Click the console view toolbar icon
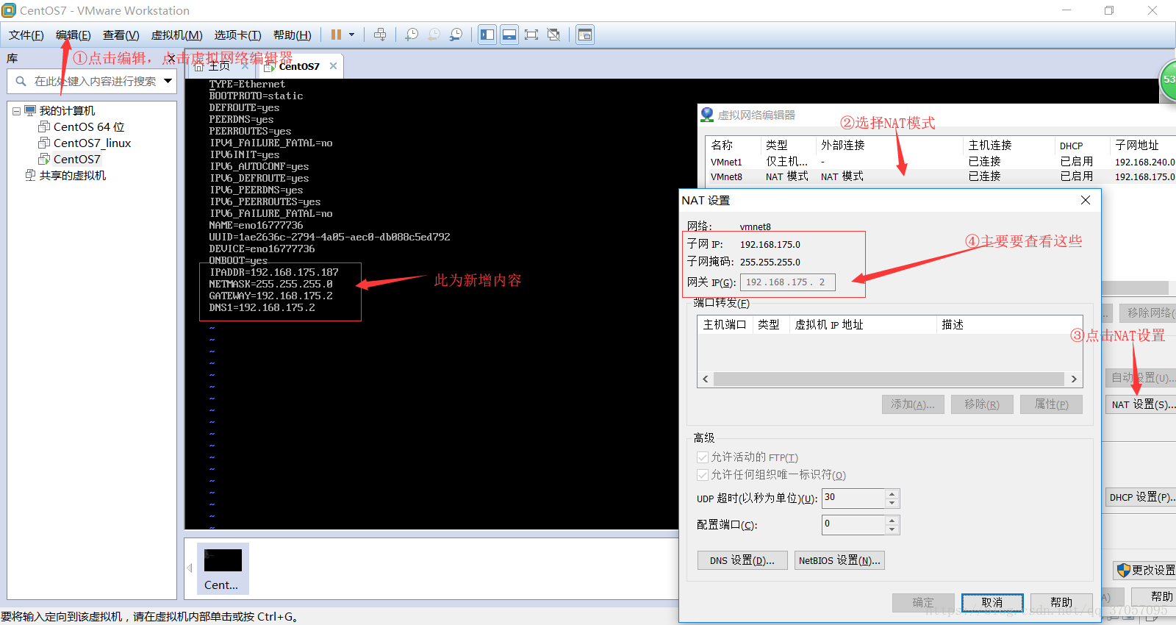1176x625 pixels. coord(585,35)
